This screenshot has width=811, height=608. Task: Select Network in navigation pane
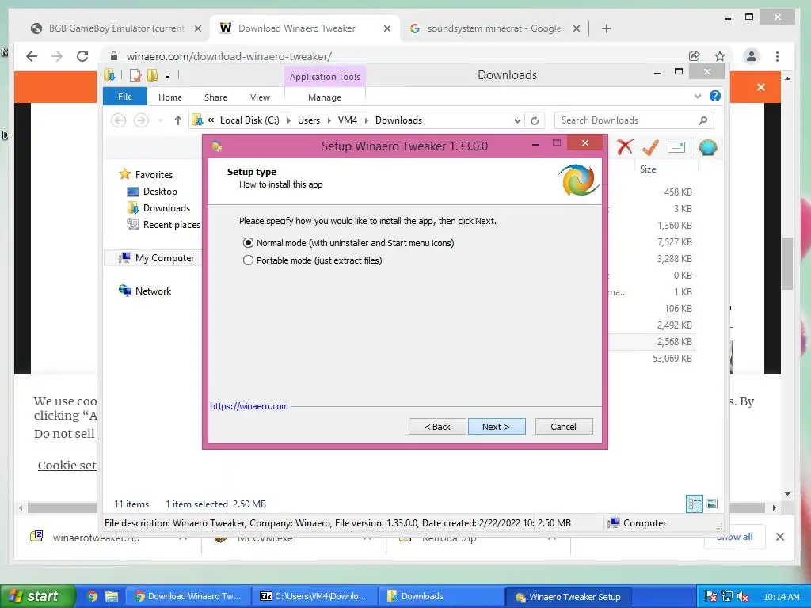point(153,291)
